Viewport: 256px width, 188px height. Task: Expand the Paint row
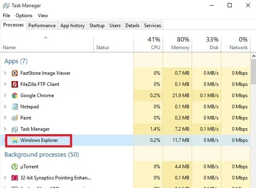(x=5, y=117)
